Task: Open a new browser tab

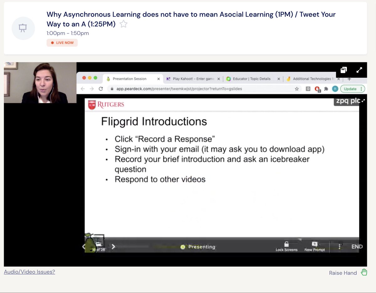Action: point(349,79)
